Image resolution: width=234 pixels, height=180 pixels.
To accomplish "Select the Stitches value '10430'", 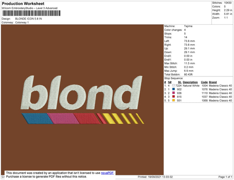I will 228,3.
